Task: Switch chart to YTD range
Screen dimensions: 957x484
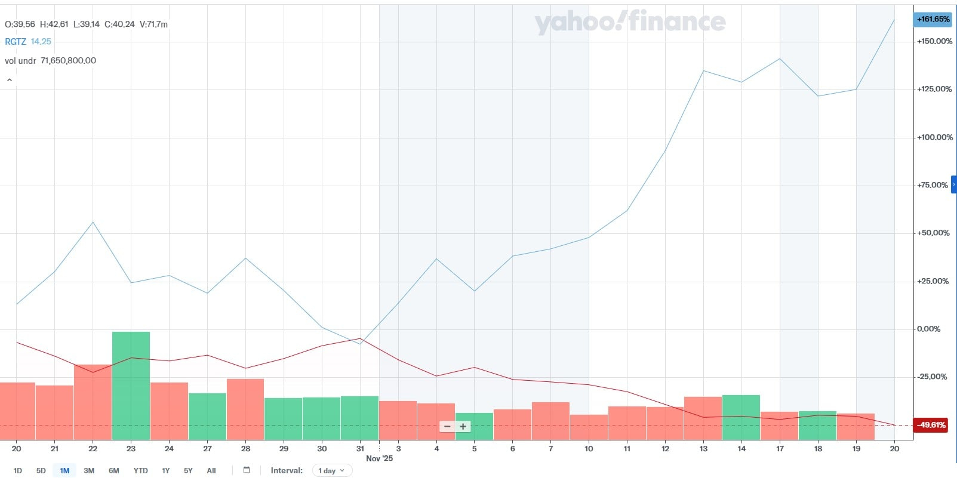Action: (140, 471)
